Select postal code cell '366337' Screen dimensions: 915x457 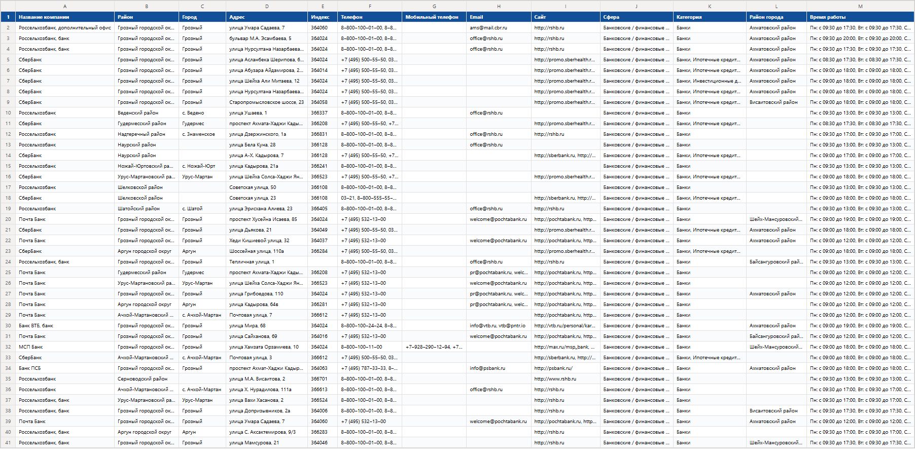[323, 113]
